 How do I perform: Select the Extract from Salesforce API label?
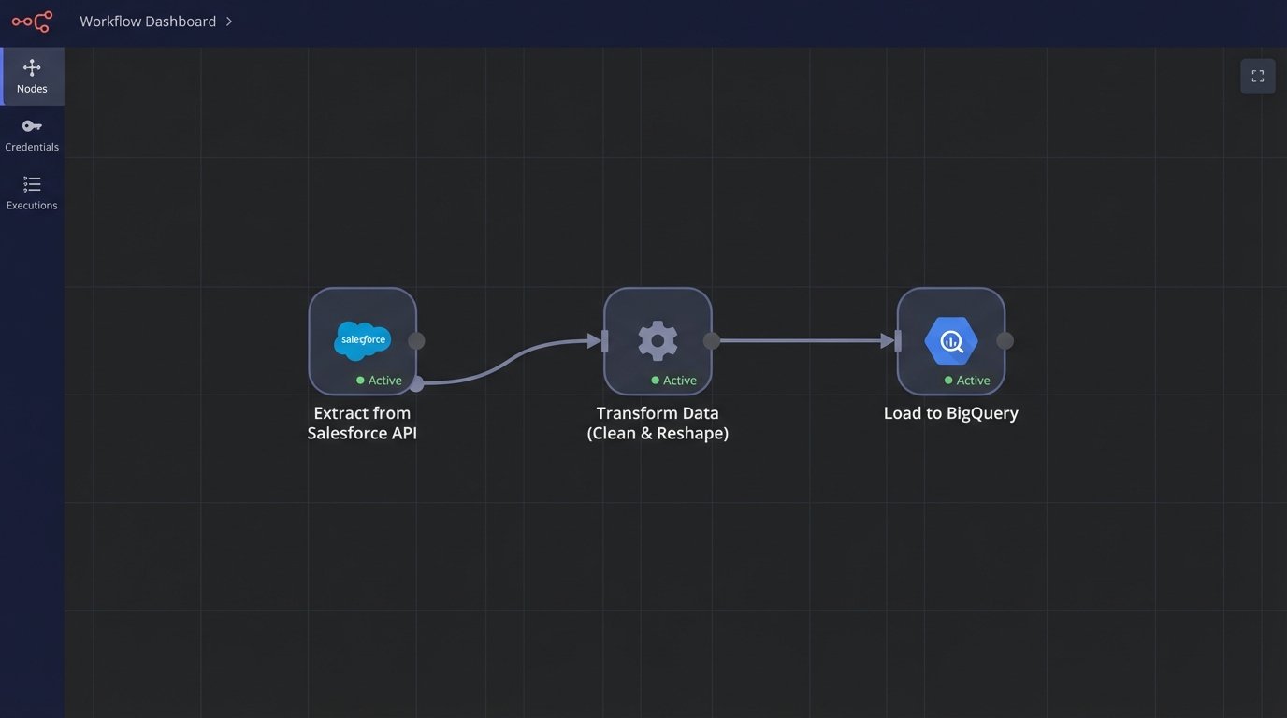tap(362, 423)
